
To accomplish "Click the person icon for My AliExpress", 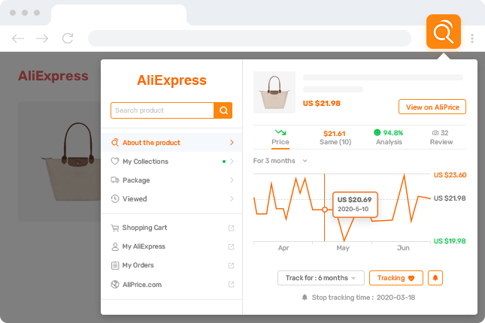I will coord(115,246).
